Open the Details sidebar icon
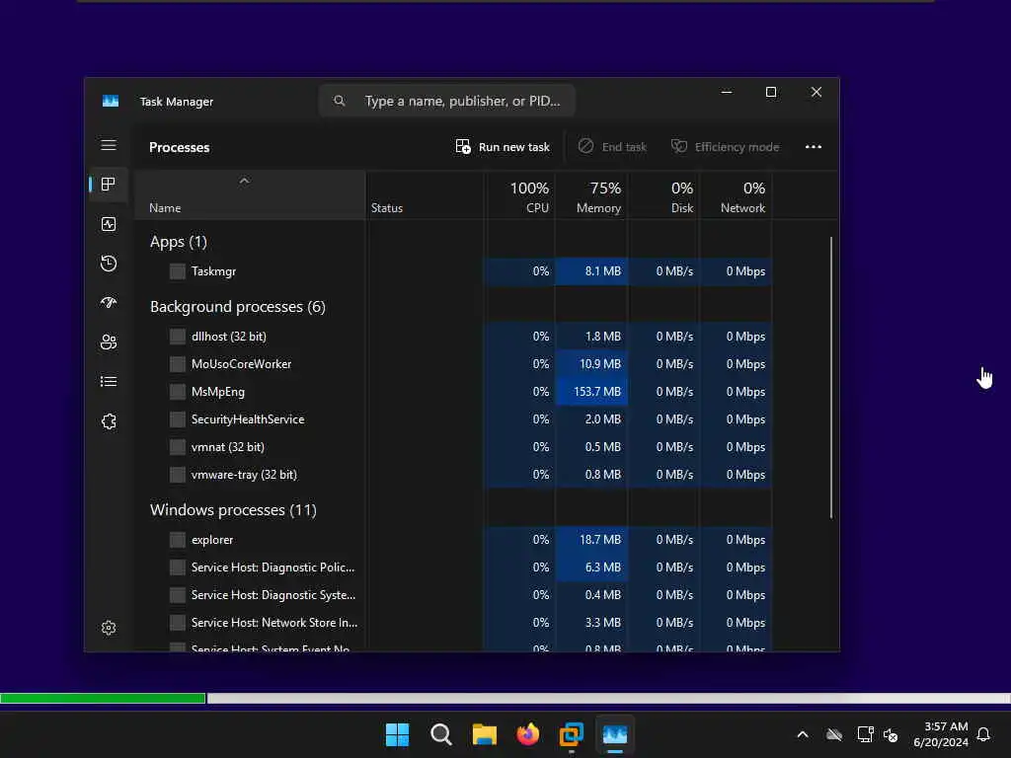The image size is (1011, 758). pos(109,382)
